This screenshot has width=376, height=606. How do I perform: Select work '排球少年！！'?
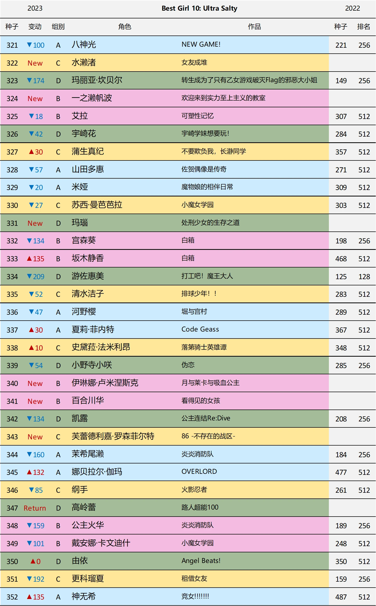coord(199,294)
